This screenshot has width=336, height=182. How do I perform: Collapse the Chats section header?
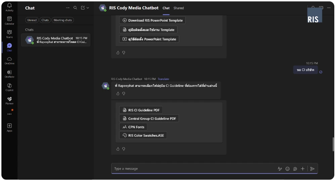point(29,30)
